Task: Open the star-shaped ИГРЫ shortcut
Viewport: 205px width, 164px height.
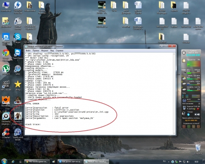Action: click(x=18, y=86)
